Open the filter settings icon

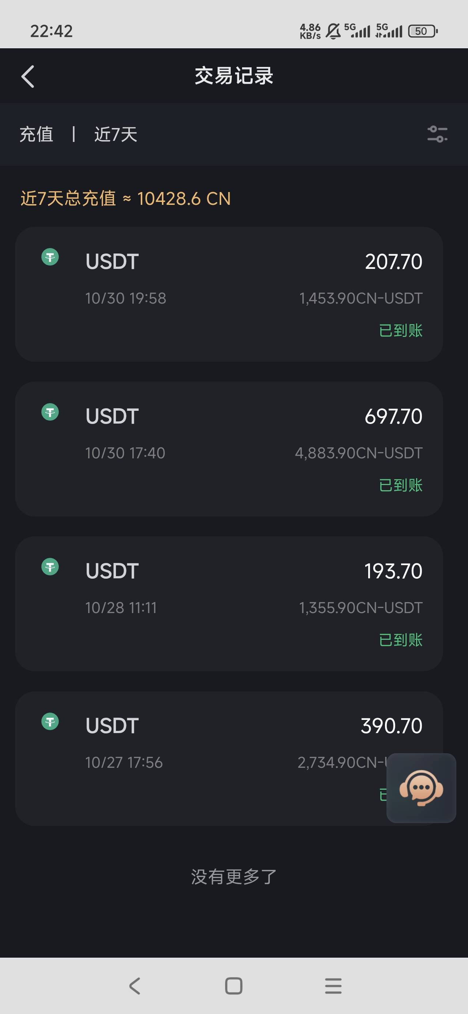437,134
